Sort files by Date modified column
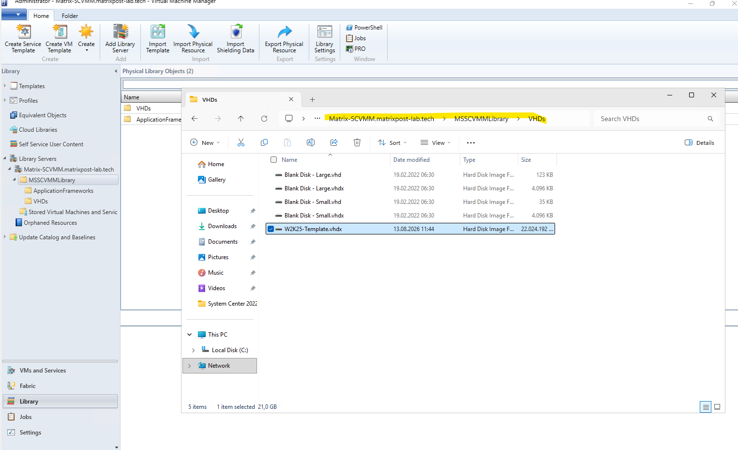Image resolution: width=738 pixels, height=450 pixels. click(x=424, y=160)
